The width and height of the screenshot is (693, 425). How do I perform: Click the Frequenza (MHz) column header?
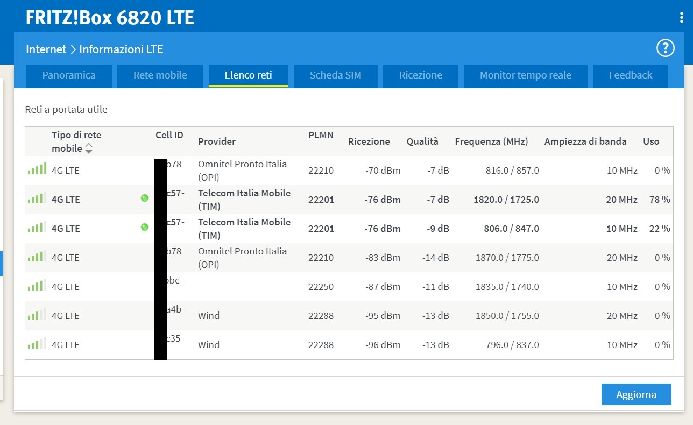click(x=492, y=141)
